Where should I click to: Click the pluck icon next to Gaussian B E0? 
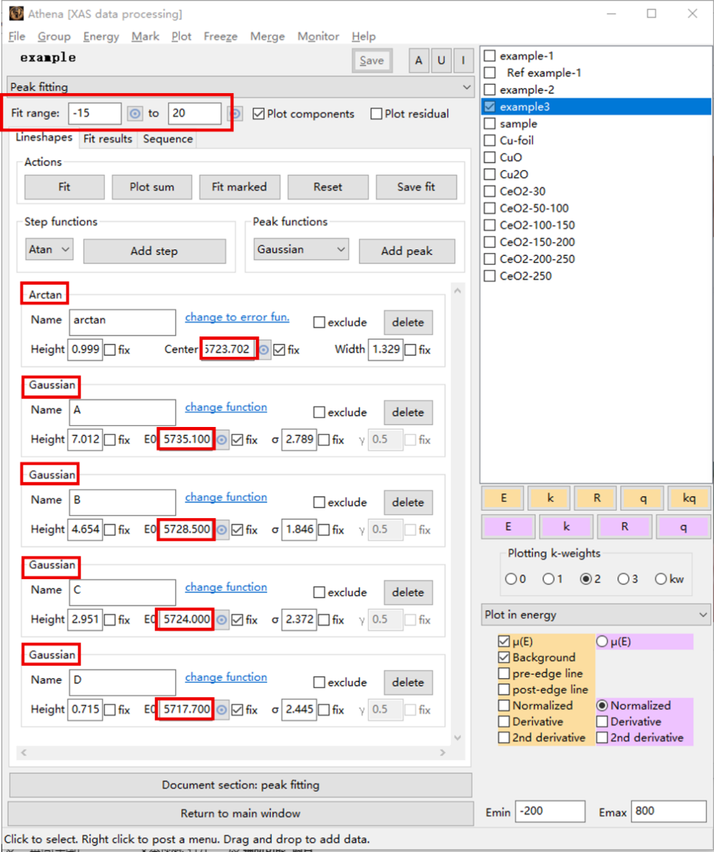pos(222,529)
